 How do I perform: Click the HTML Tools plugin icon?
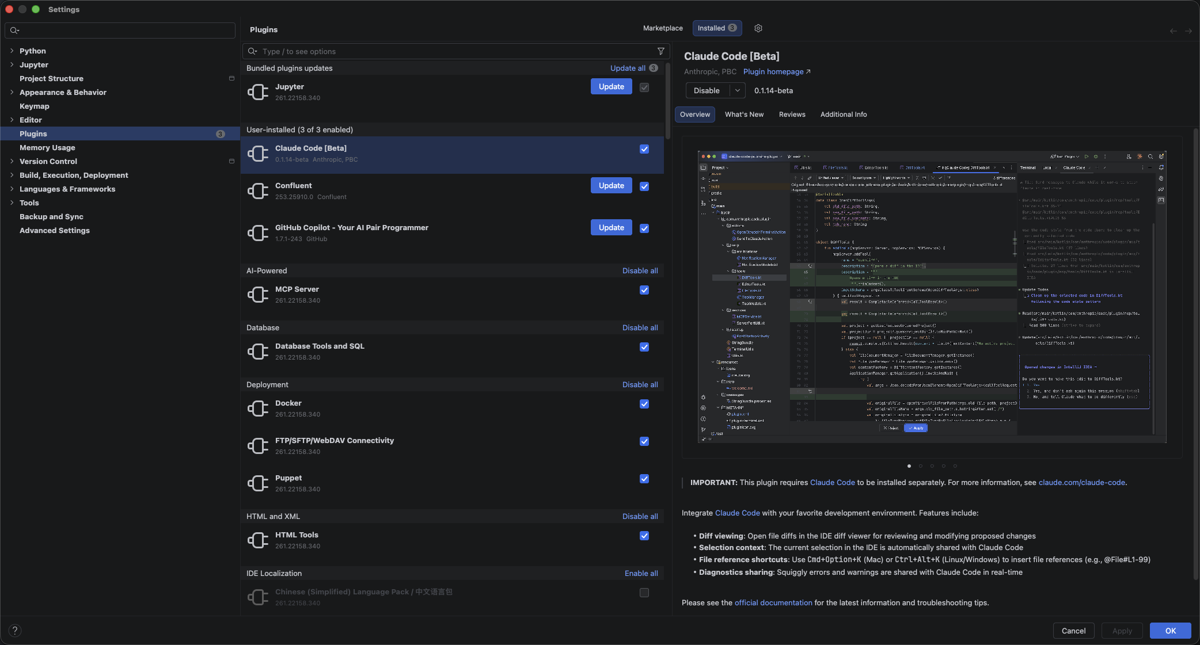pos(258,540)
